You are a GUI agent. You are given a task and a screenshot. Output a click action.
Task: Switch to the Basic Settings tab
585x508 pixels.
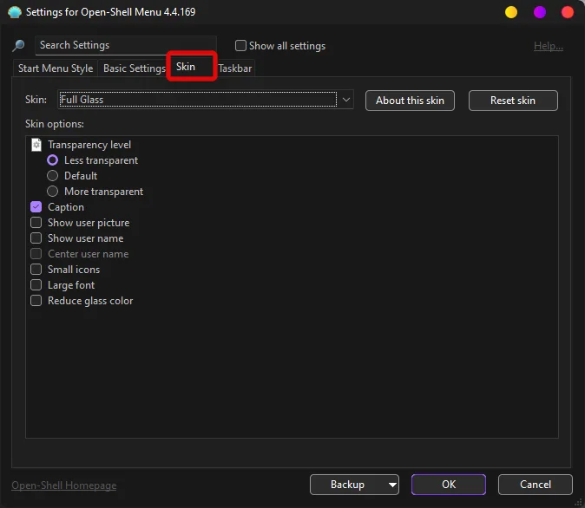[x=135, y=68]
